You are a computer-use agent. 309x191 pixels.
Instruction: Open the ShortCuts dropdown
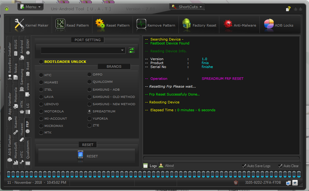click(x=187, y=7)
